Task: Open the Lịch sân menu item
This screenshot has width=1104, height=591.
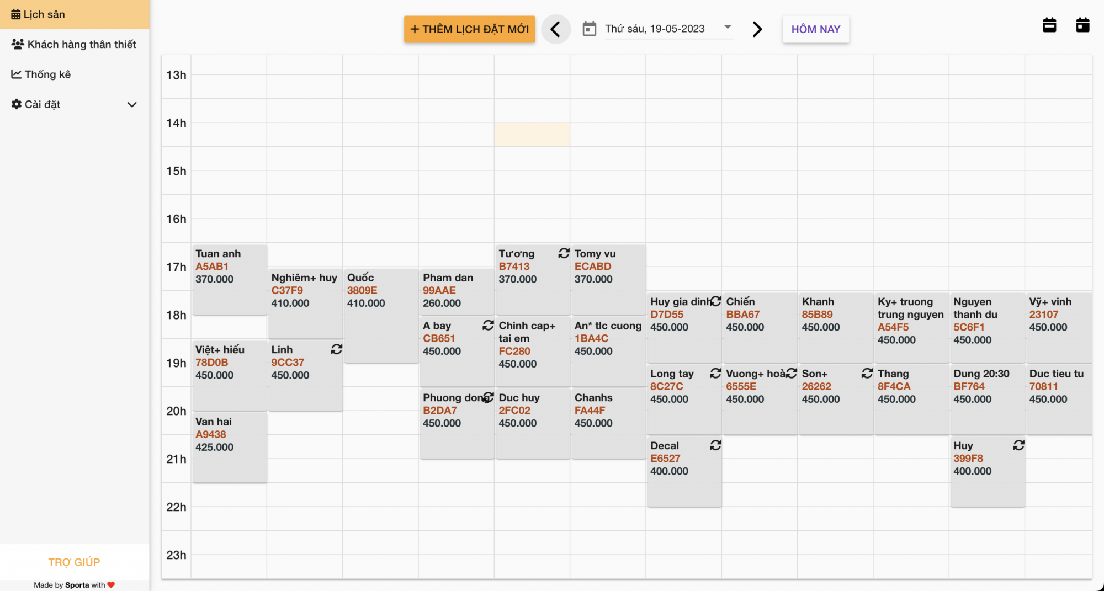Action: click(x=75, y=14)
